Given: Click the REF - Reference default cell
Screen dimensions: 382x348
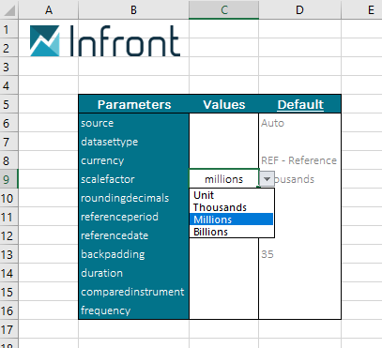Looking at the screenshot, I should coord(299,160).
